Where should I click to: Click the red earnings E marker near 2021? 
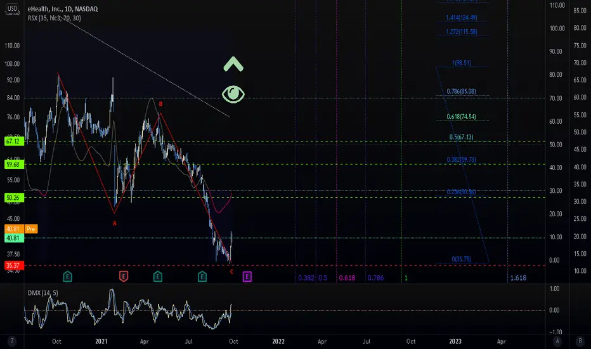[124, 277]
